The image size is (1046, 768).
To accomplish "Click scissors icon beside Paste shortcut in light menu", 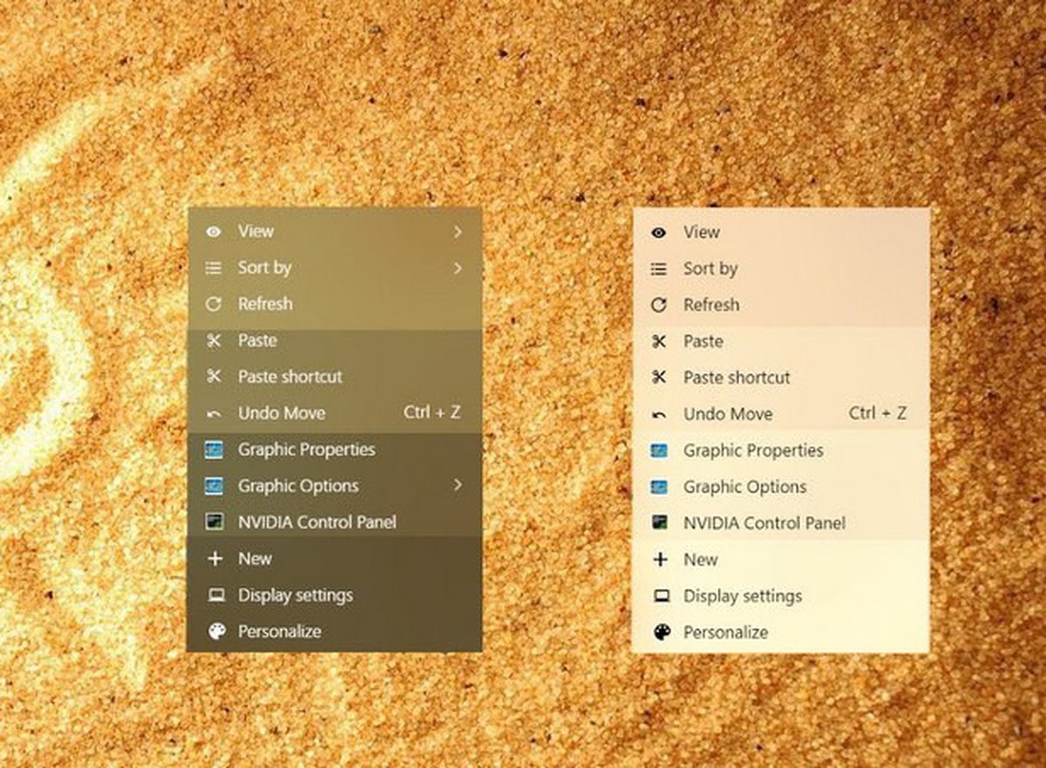I will point(659,377).
